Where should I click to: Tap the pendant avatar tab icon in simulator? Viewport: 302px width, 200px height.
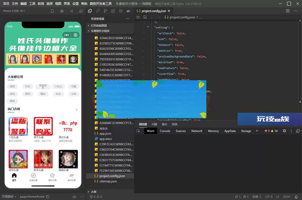71,176
